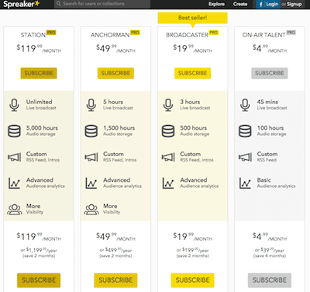Click the STATION plan title
The image size is (310, 292).
(33, 35)
